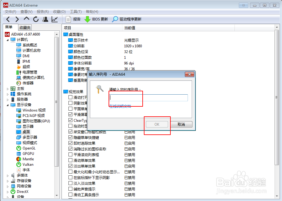Toggle 平滑滚动列表框 checkbox
Viewport: 282px width, 201px height.
pos(71,155)
